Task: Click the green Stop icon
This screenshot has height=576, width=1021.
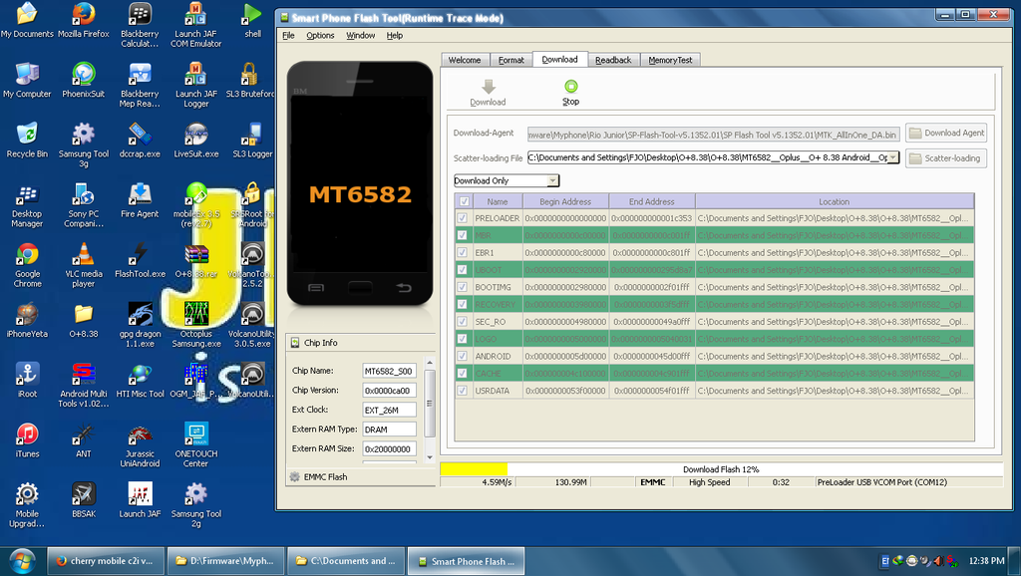Action: 571,86
